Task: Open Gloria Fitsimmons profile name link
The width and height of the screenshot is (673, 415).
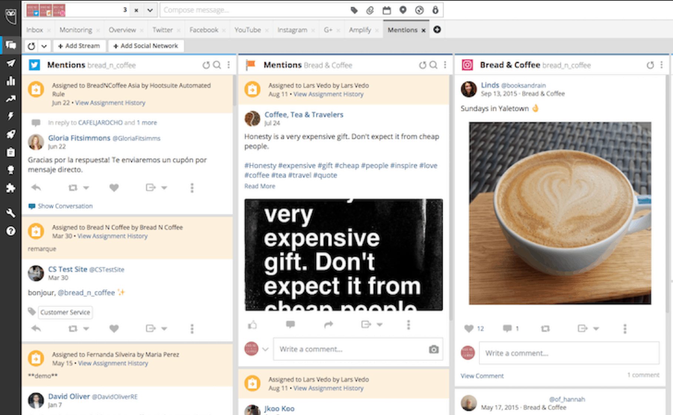Action: (79, 138)
